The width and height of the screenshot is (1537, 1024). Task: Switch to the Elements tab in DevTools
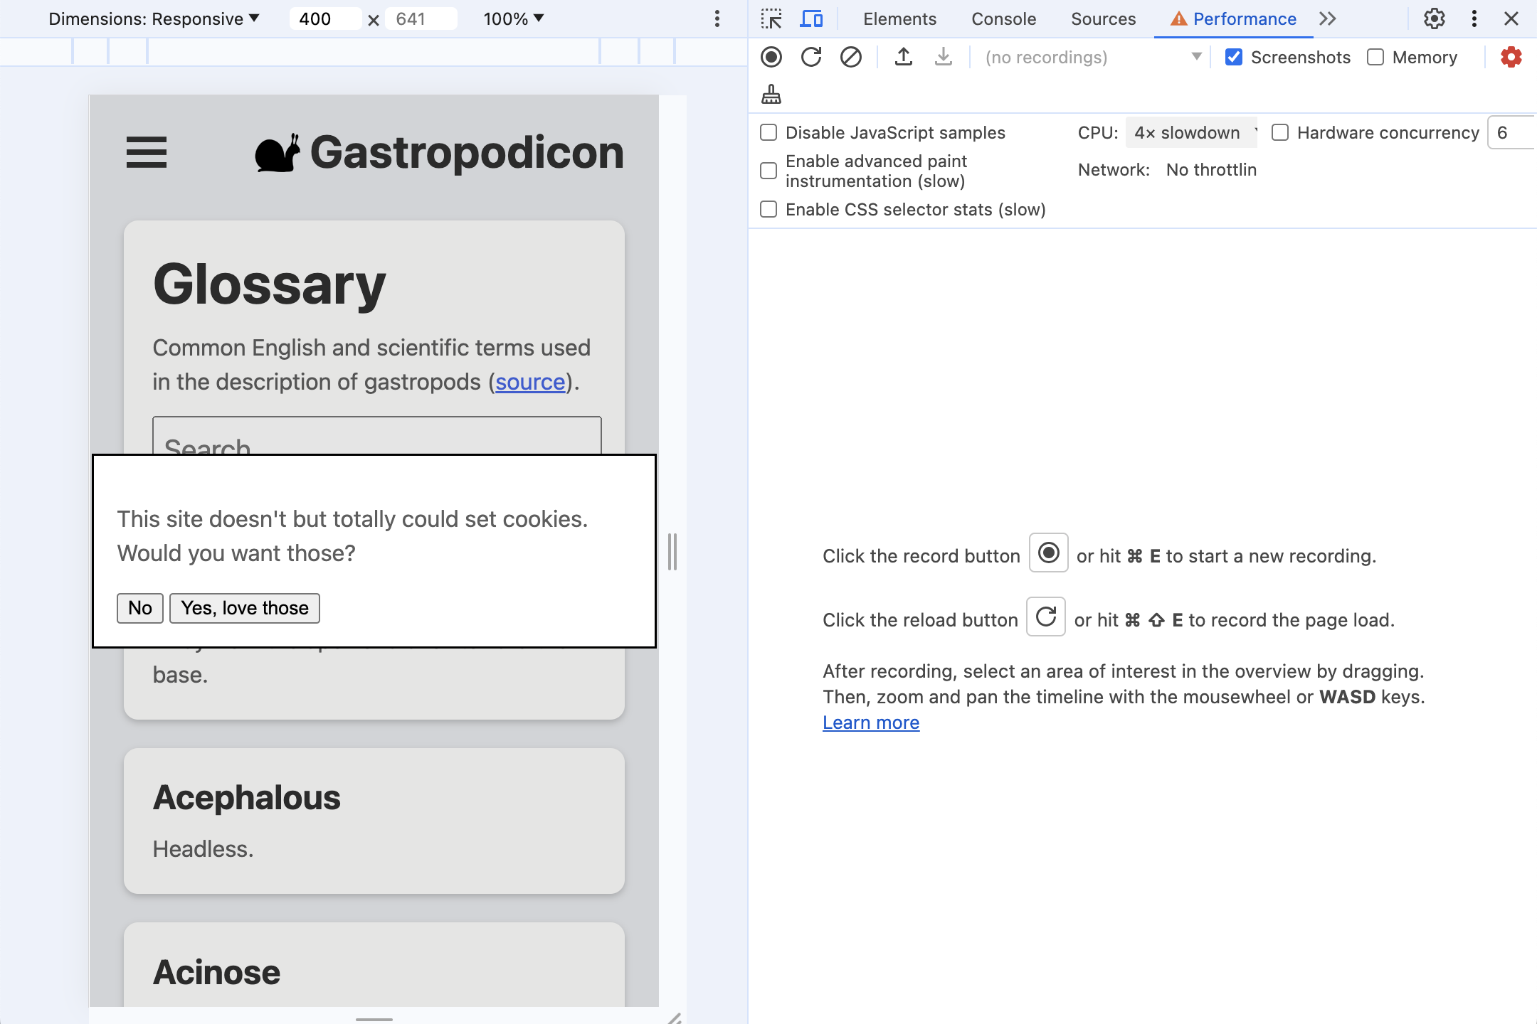tap(900, 18)
